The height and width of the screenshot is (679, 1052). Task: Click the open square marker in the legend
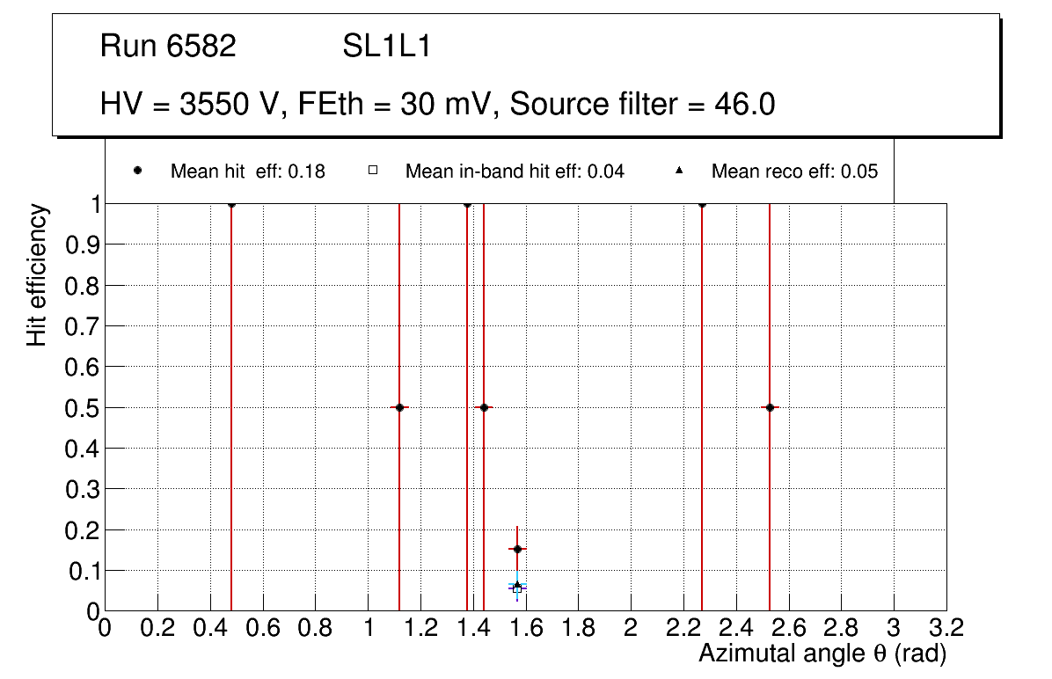(x=373, y=171)
